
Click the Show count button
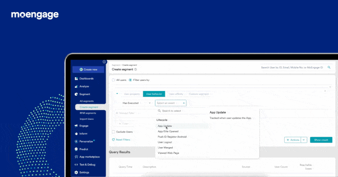(321, 140)
